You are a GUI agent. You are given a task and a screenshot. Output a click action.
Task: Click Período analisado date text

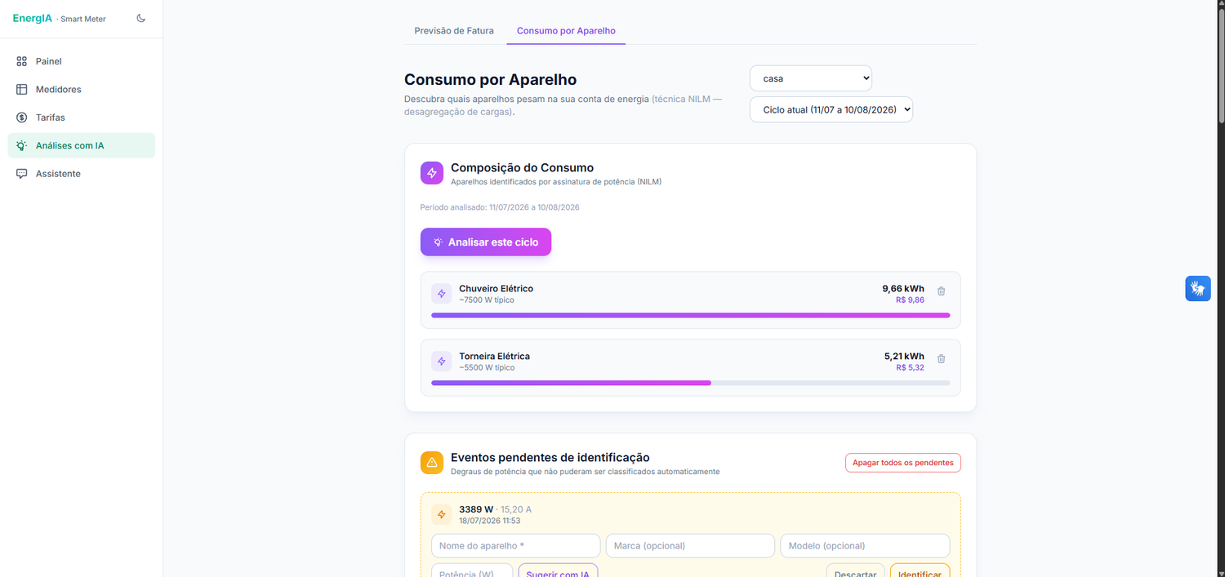(500, 207)
